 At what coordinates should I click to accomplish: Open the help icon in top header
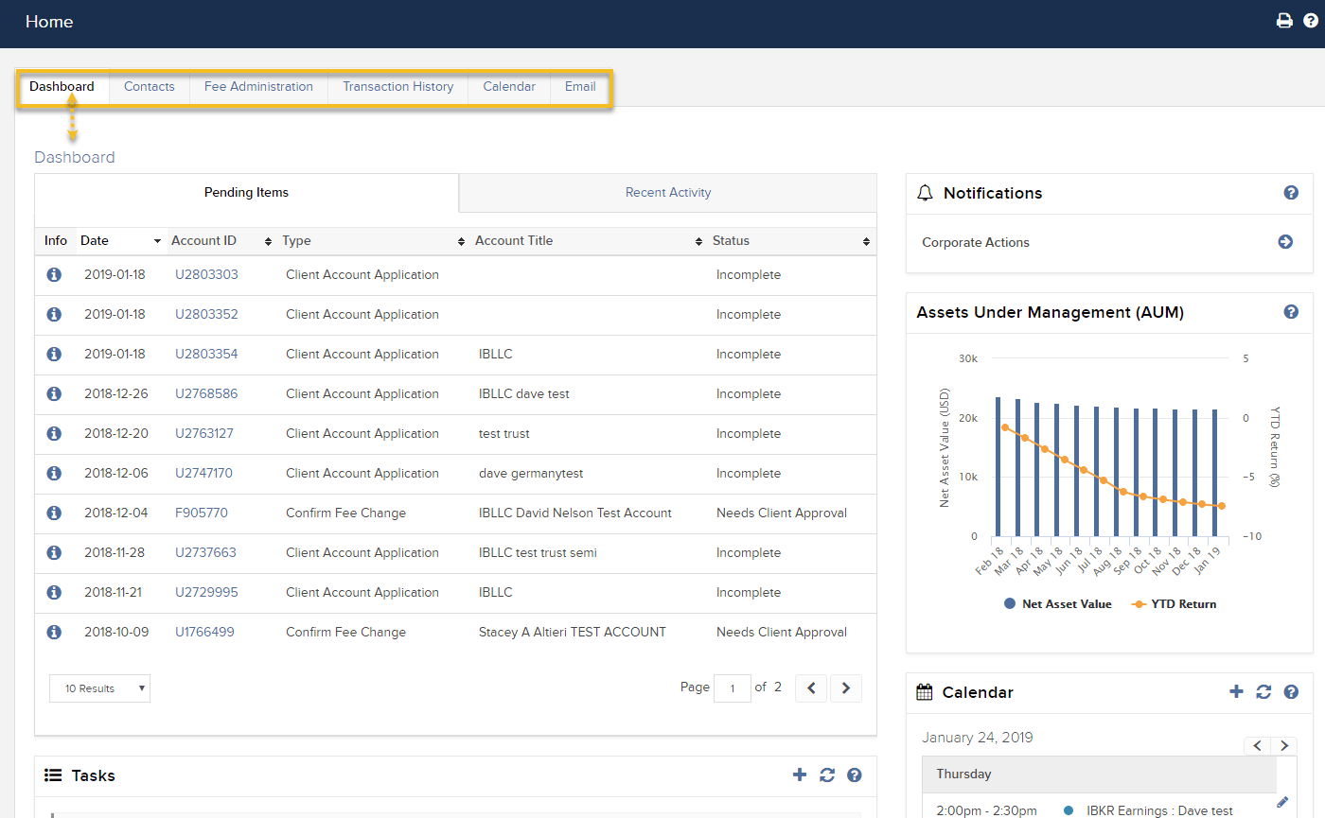point(1311,21)
